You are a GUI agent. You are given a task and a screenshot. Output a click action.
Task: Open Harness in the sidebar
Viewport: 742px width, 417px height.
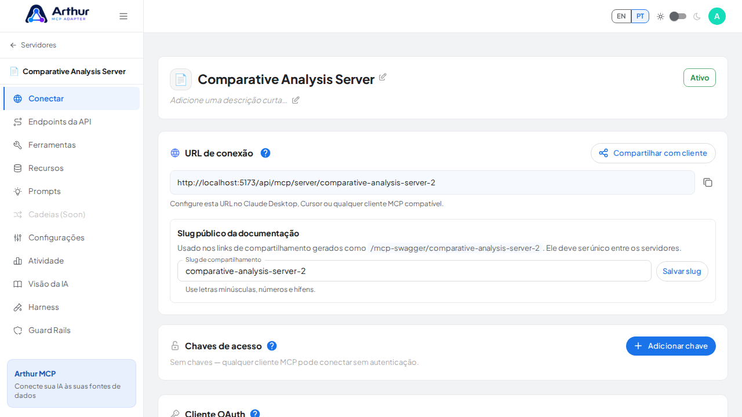coord(71,307)
